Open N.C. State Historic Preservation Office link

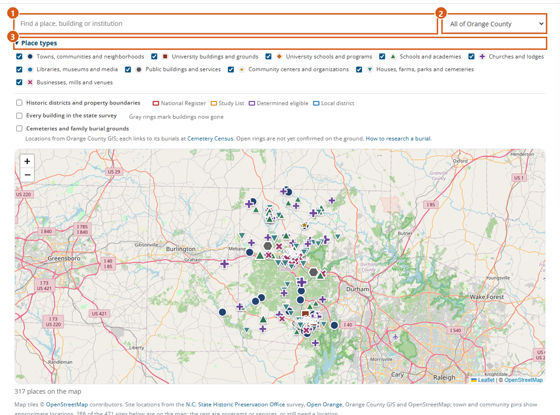235,404
